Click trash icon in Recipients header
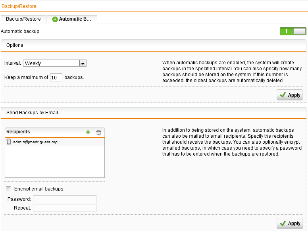Screen dimensions: 308x231 99,133
